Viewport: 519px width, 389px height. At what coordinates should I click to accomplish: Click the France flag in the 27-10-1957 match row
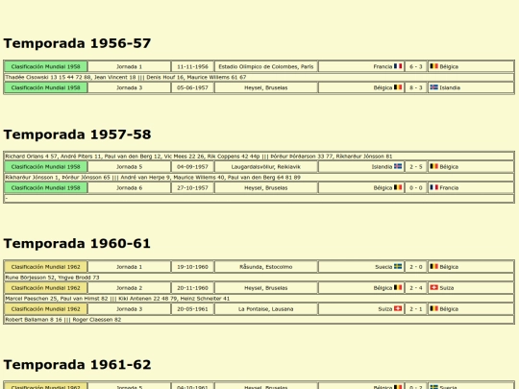click(x=433, y=187)
